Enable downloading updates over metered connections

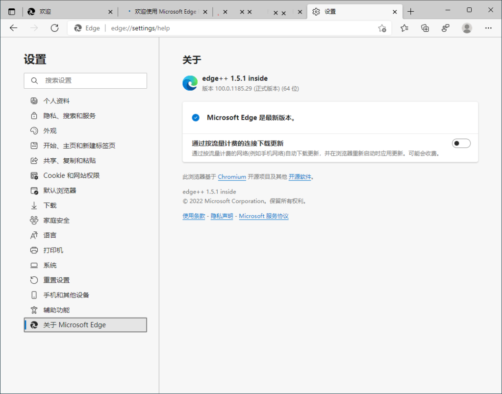pyautogui.click(x=461, y=143)
